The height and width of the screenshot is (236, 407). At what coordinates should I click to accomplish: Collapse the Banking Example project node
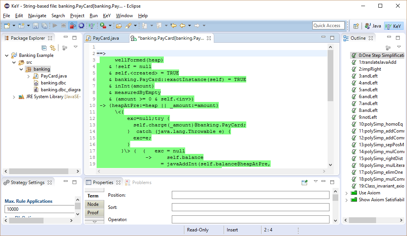tap(7, 55)
